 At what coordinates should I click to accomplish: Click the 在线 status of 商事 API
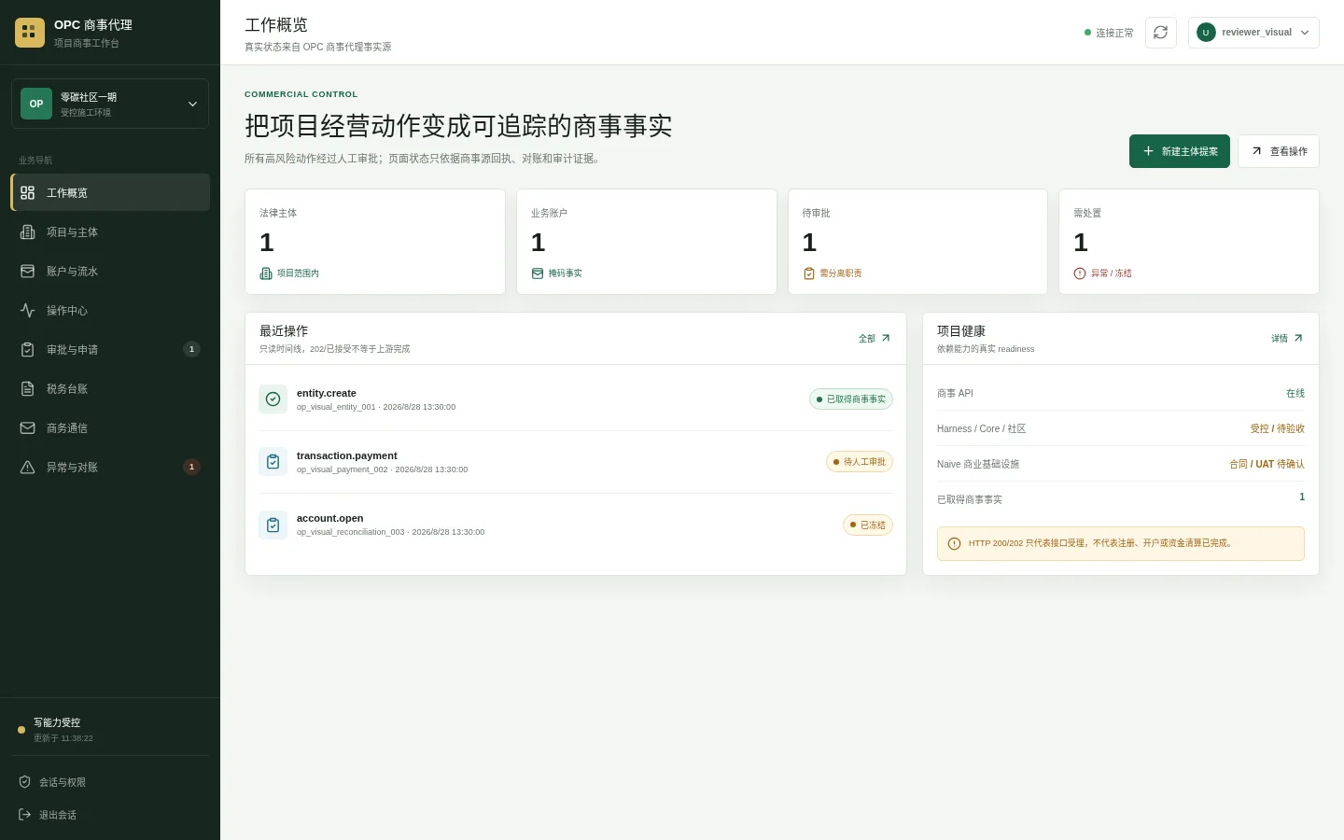click(1295, 393)
